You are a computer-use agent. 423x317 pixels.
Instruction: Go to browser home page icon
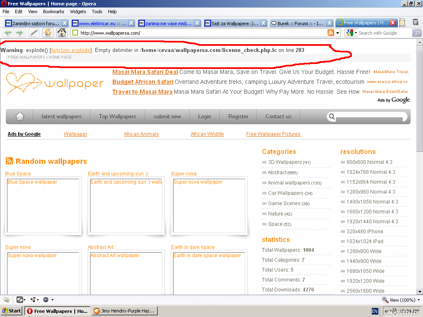62,33
